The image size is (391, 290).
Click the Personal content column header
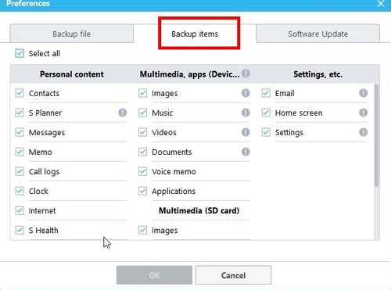coord(72,74)
